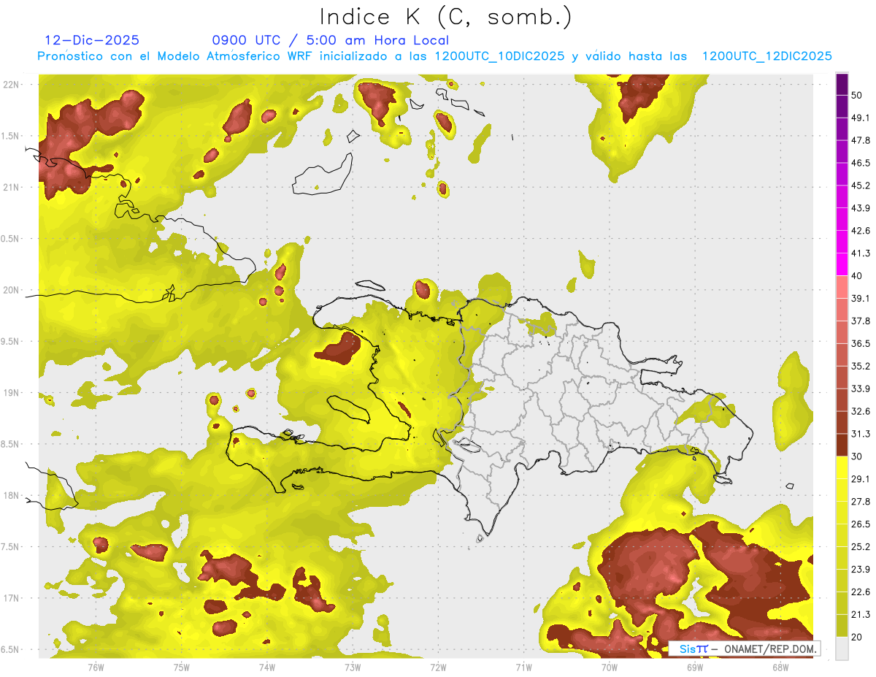Viewport: 876px width, 677px height.
Task: Click the colorbar value "41.3"
Action: tap(861, 253)
